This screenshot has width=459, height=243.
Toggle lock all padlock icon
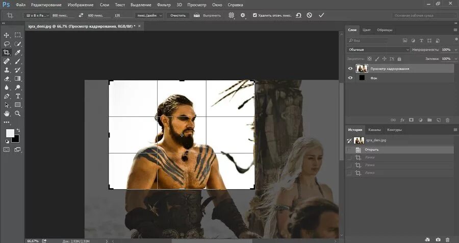(399, 58)
